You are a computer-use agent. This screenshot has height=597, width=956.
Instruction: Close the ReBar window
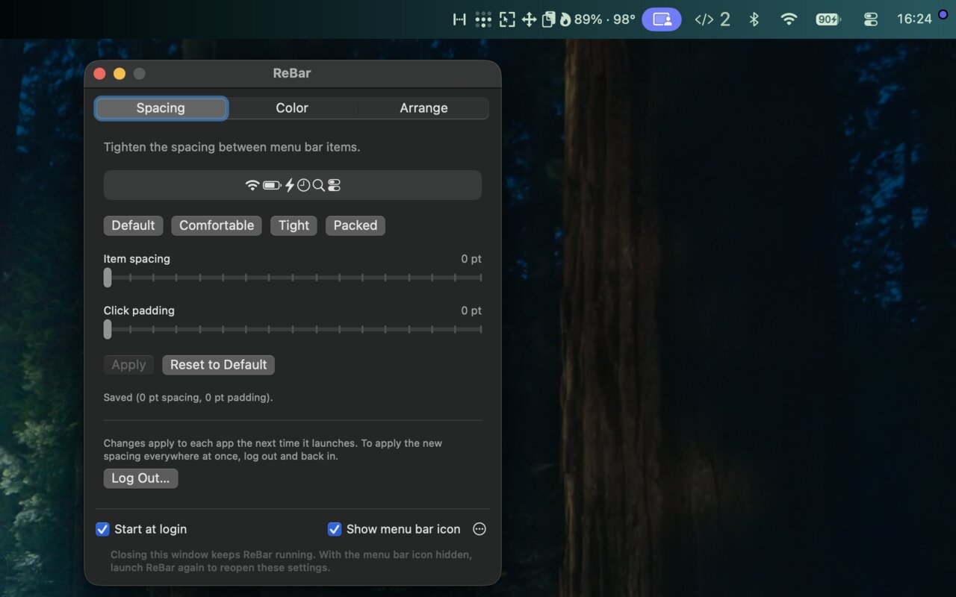pos(99,73)
